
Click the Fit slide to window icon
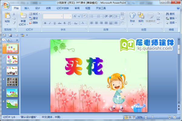click(x=174, y=117)
